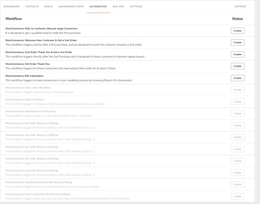Image resolution: width=260 pixels, height=204 pixels.
Task: Switch to the Contacts tab
Action: pyautogui.click(x=32, y=6)
